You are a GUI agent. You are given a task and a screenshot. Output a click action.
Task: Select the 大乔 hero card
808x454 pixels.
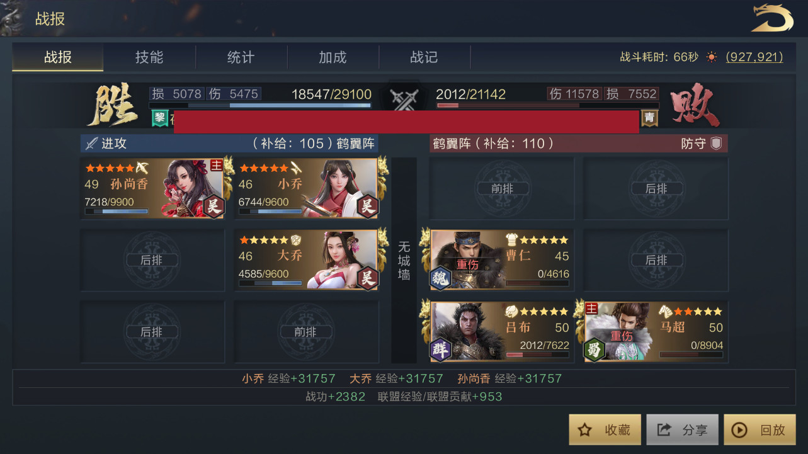point(307,259)
